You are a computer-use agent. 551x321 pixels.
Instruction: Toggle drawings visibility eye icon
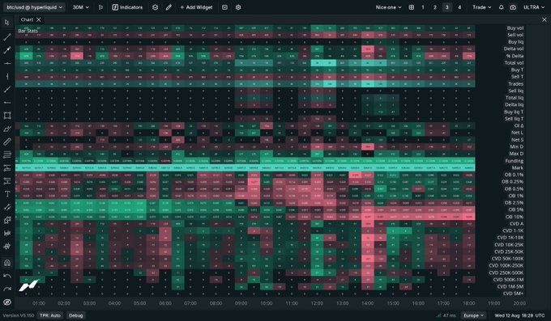click(x=7, y=302)
